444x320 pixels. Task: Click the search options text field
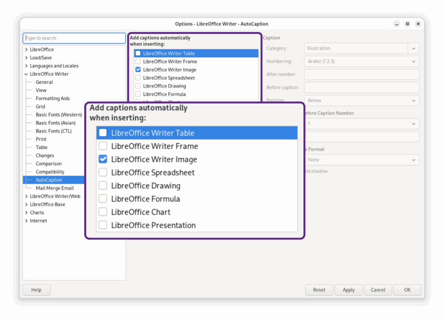pos(74,38)
